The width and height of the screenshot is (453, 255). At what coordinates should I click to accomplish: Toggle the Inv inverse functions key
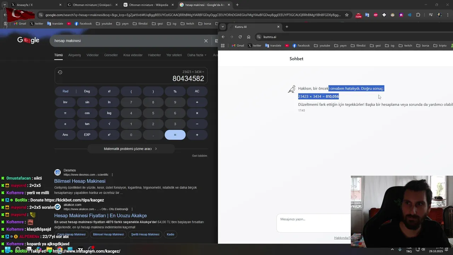(65, 102)
